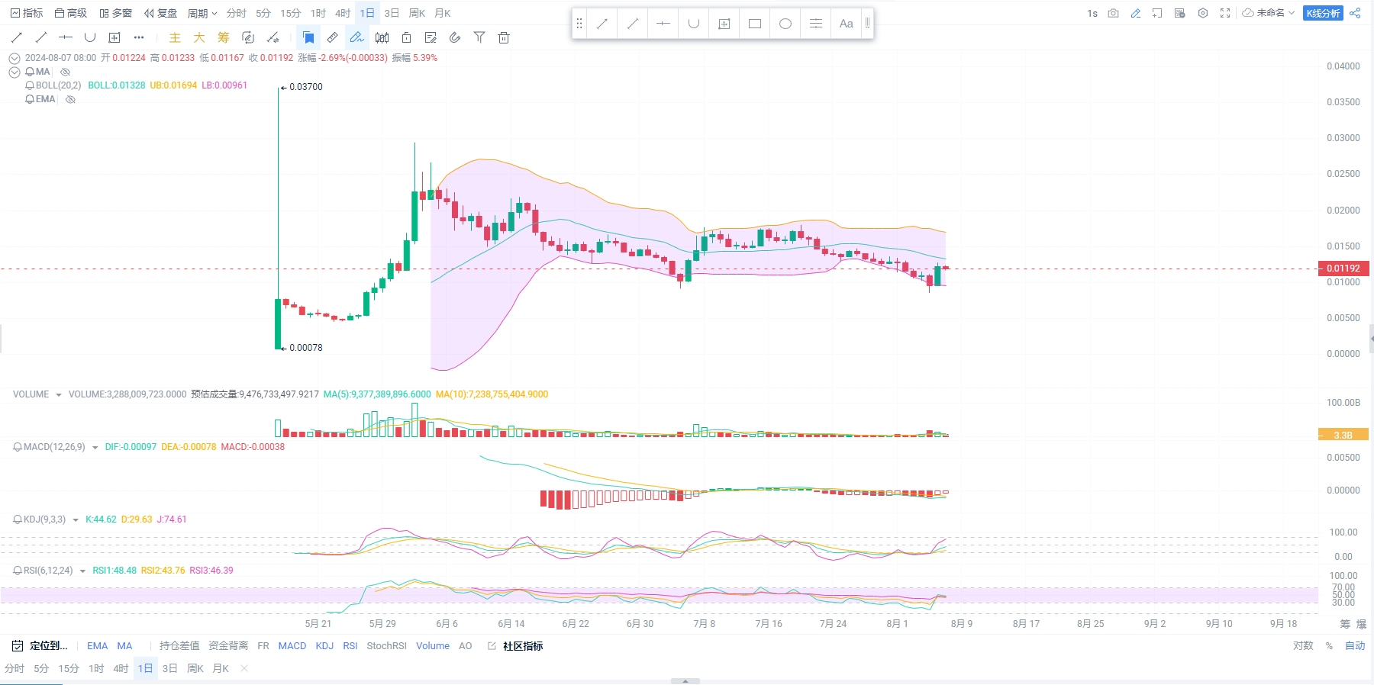The width and height of the screenshot is (1374, 685).
Task: Switch to 15分 timeframe in top toolbar
Action: [x=290, y=13]
